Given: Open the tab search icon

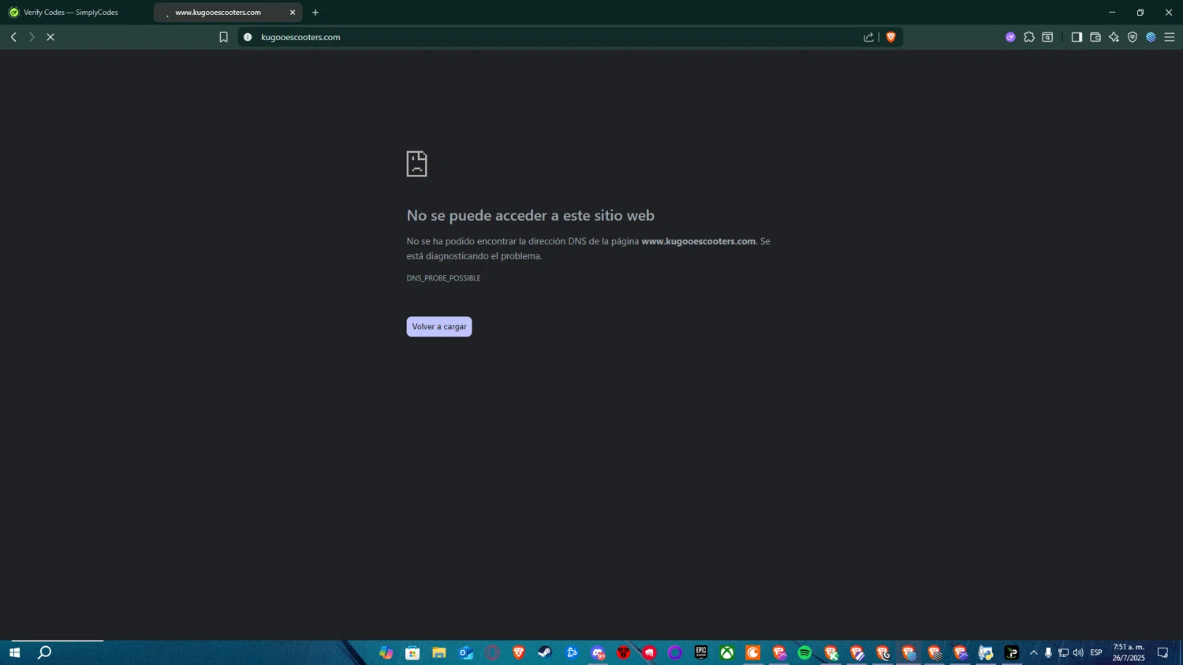Looking at the screenshot, I should click(1047, 37).
